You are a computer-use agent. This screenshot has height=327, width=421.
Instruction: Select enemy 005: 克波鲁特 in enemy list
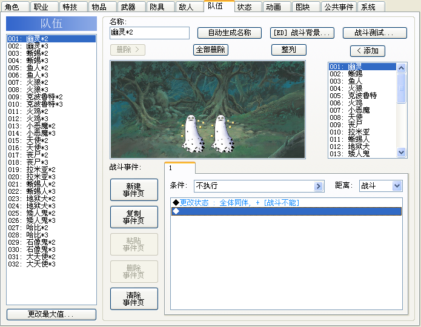click(x=362, y=96)
